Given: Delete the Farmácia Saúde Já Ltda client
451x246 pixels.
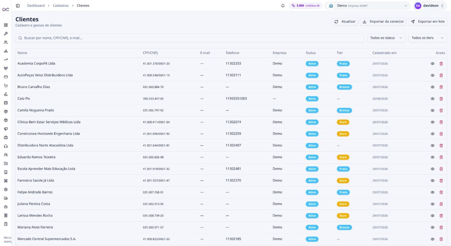Looking at the screenshot, I should point(441,181).
